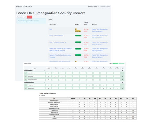Click the In progress status badge of test
The width and height of the screenshot is (144, 129).
point(78,30)
